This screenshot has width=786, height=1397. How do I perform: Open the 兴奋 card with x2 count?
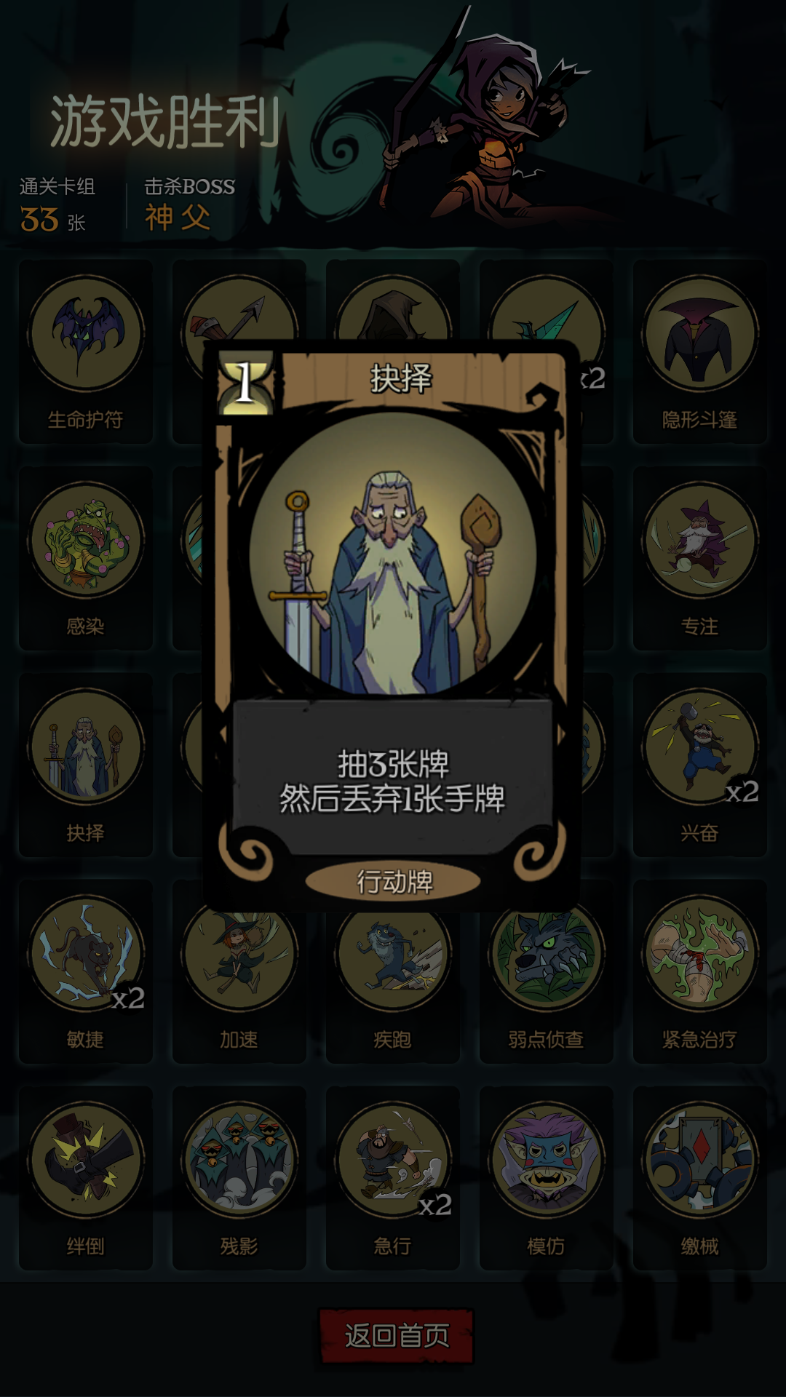[x=700, y=765]
